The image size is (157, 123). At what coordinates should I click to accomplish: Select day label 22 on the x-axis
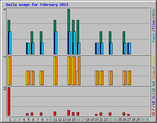click(106, 120)
